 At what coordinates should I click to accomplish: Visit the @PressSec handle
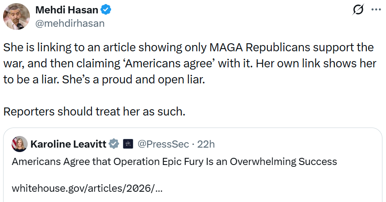coord(162,144)
